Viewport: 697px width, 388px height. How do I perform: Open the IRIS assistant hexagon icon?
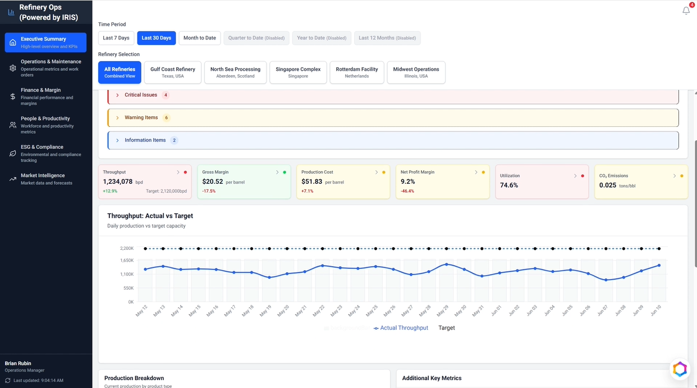pyautogui.click(x=680, y=369)
